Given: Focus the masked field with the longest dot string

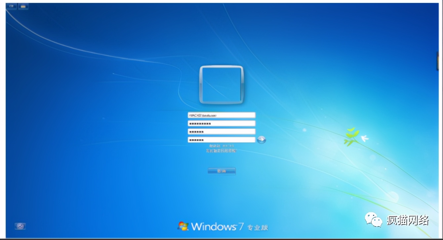Looking at the screenshot, I should pos(221,123).
